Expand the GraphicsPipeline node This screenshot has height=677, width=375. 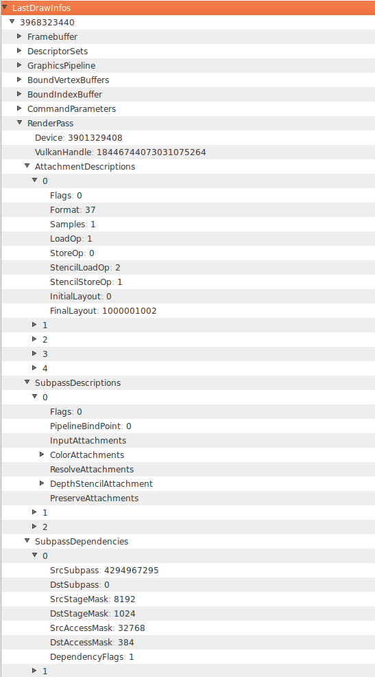point(19,65)
